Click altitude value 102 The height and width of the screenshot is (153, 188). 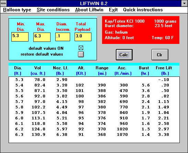pyautogui.click(x=80, y=85)
